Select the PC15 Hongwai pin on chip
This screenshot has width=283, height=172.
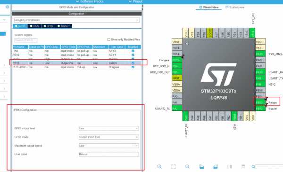click(x=177, y=60)
